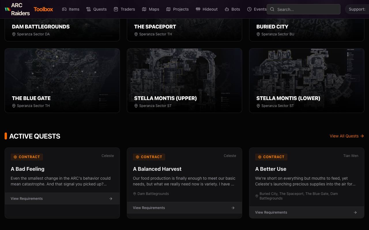Viewport: 369px width, 230px height.
Task: Click the Traders shopping bag icon
Action: 116,9
